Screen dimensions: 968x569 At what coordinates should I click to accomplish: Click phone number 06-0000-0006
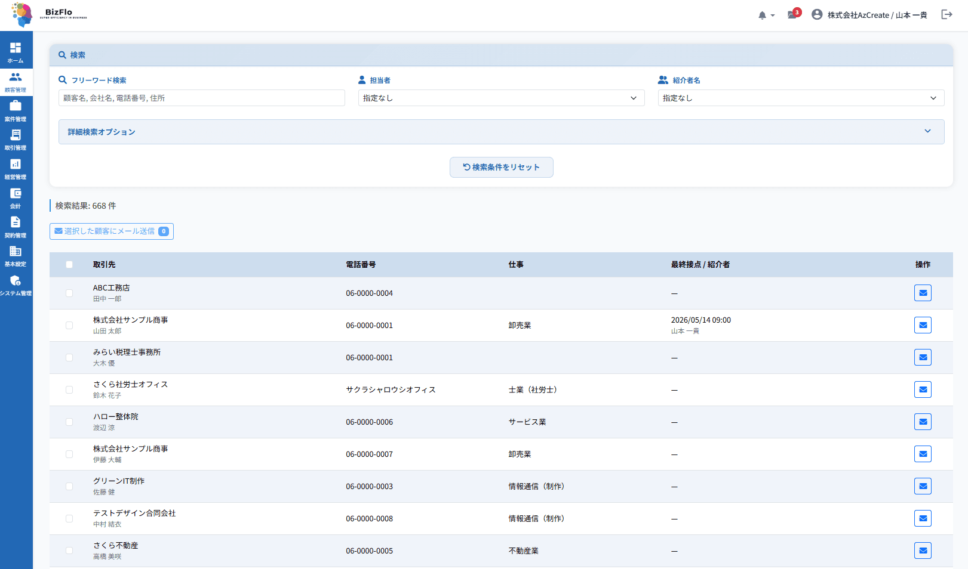click(369, 422)
